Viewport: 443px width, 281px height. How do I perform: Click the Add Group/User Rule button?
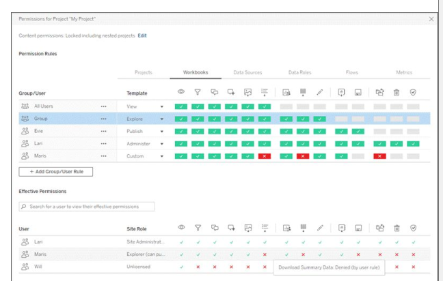[x=55, y=172]
